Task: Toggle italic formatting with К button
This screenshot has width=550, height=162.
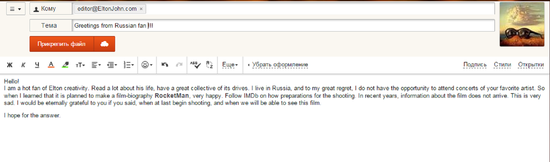Action: [x=23, y=65]
